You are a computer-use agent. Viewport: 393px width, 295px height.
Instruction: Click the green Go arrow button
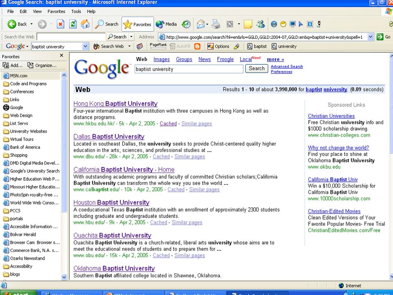click(x=380, y=37)
